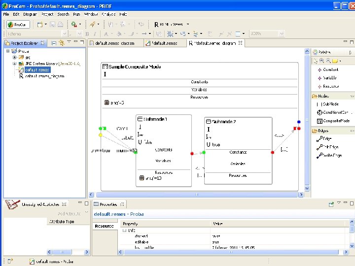Expand the src folder tree node
355x266 pixels.
click(15, 57)
